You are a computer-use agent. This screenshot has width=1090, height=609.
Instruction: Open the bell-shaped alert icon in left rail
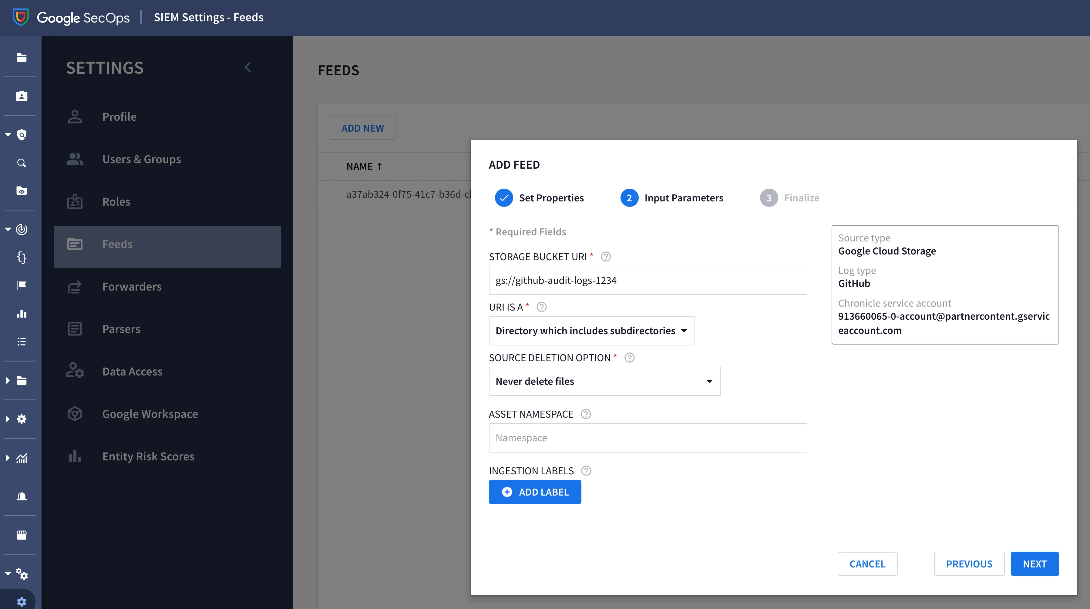pyautogui.click(x=22, y=496)
